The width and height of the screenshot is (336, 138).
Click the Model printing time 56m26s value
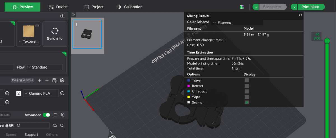pos(237,63)
